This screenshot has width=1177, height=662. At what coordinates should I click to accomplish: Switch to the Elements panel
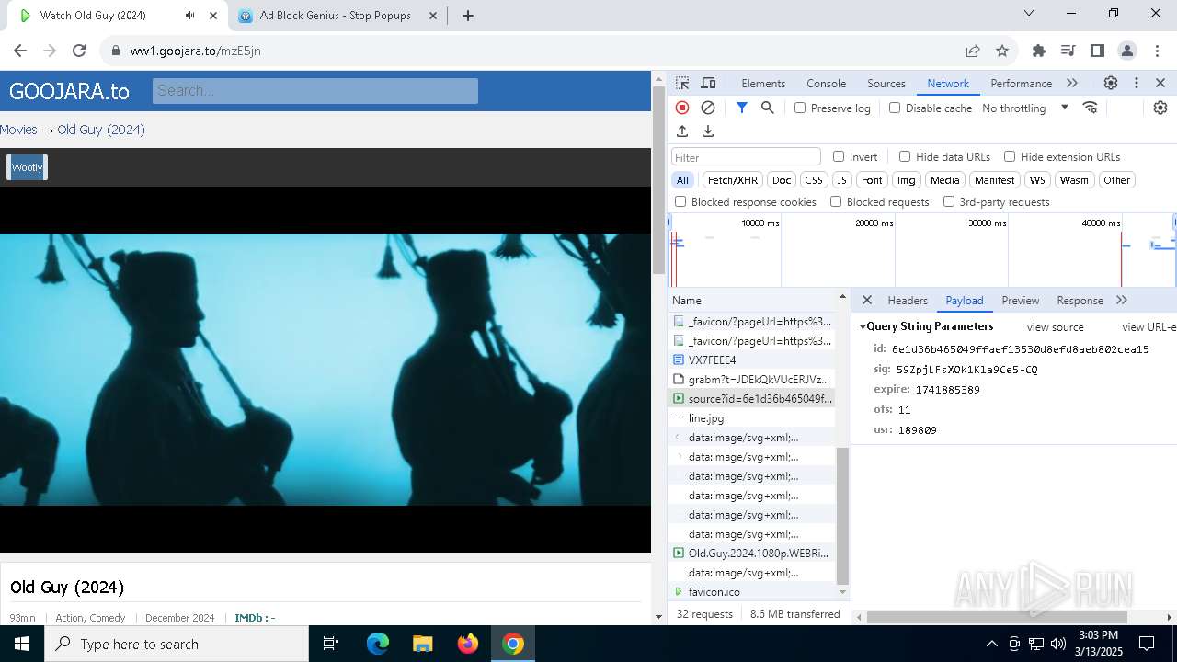763,83
